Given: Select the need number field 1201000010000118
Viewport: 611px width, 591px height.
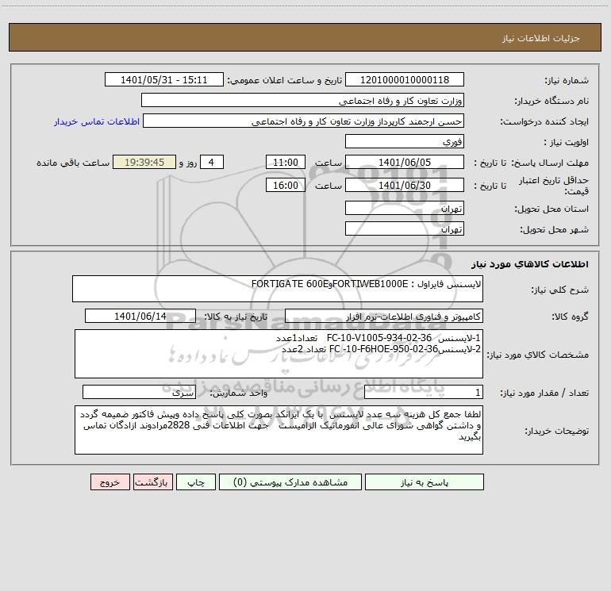Looking at the screenshot, I should coord(405,79).
